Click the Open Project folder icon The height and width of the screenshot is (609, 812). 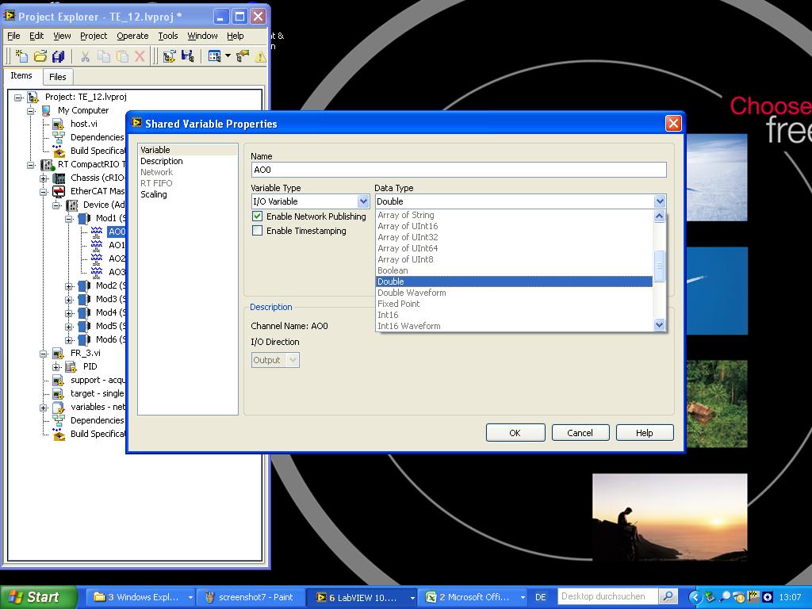point(40,56)
